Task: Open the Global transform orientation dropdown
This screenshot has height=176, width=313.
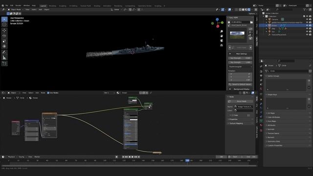Action: [x=116, y=10]
